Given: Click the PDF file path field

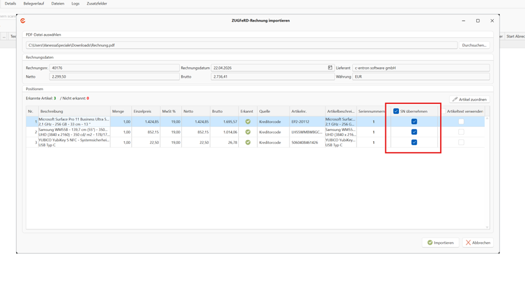Looking at the screenshot, I should 242,45.
